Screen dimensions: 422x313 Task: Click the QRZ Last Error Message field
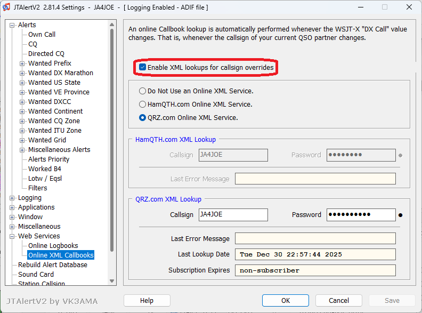[315, 238]
